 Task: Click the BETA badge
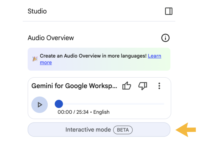[123, 130]
